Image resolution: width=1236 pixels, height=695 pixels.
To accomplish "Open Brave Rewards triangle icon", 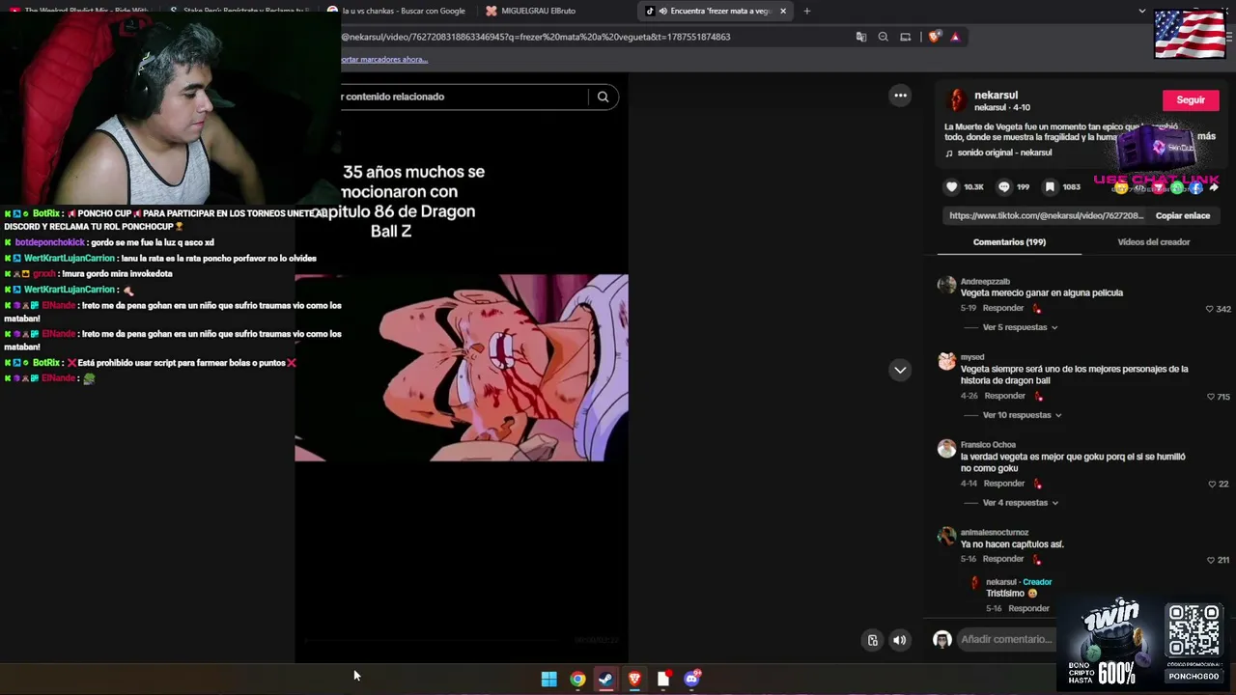I will [x=955, y=37].
